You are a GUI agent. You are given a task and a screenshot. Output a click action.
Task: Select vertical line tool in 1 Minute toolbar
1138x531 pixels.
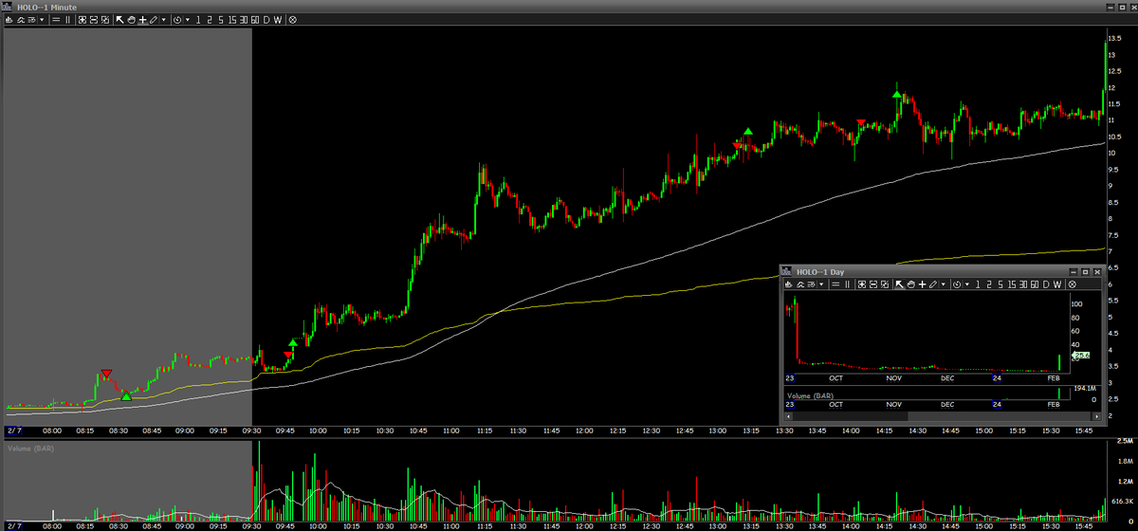pos(67,19)
